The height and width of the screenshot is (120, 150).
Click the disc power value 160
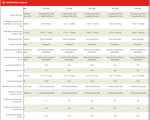click(115, 100)
